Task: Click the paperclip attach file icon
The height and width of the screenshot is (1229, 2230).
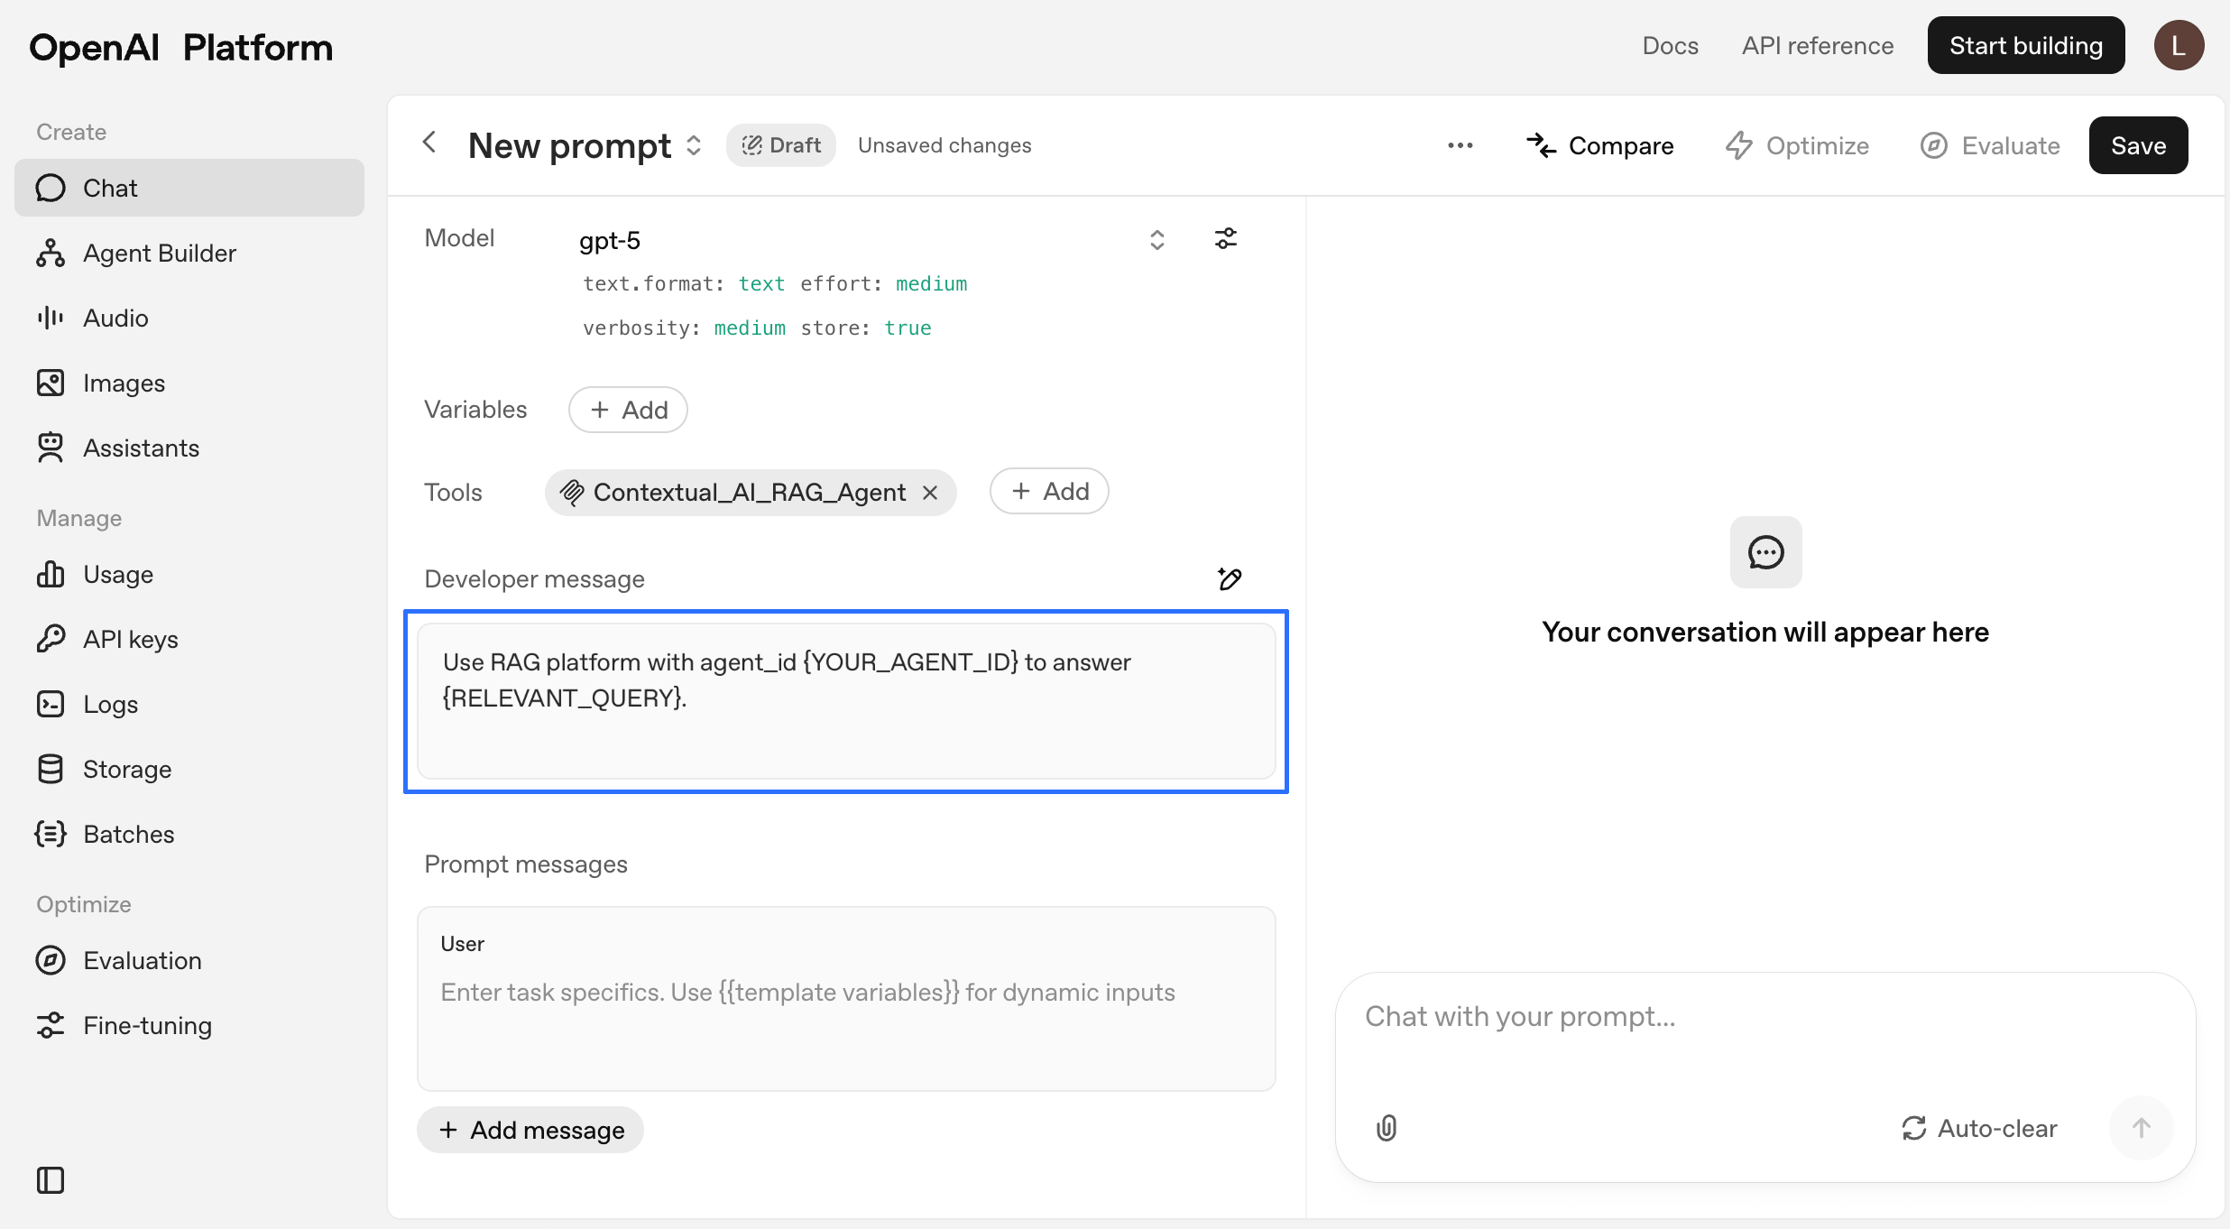Action: pos(1387,1128)
